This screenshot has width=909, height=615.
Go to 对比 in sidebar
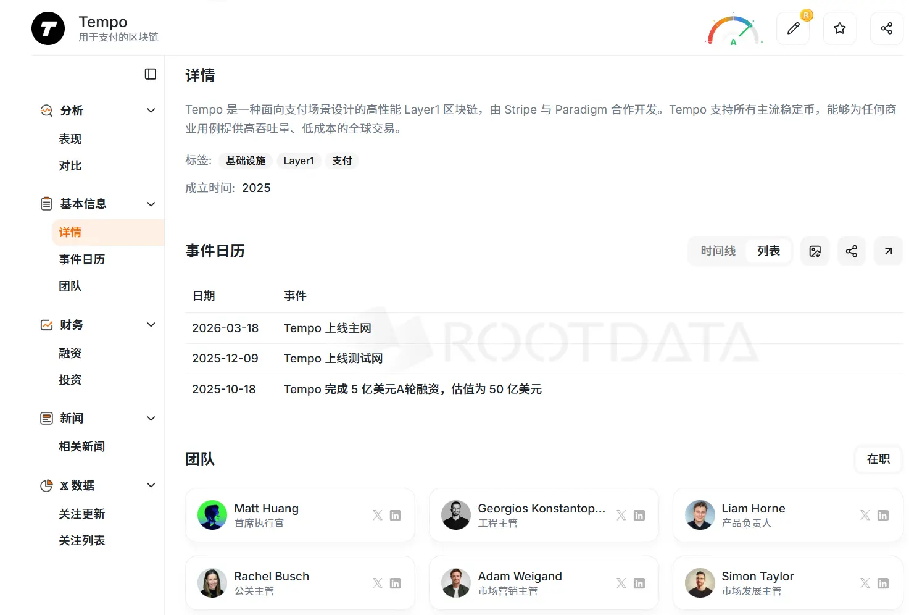[x=70, y=165]
